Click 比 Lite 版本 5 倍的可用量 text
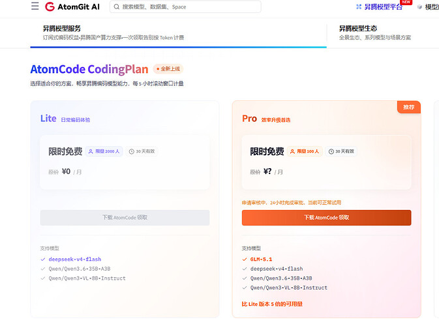The image size is (439, 326). 272,304
